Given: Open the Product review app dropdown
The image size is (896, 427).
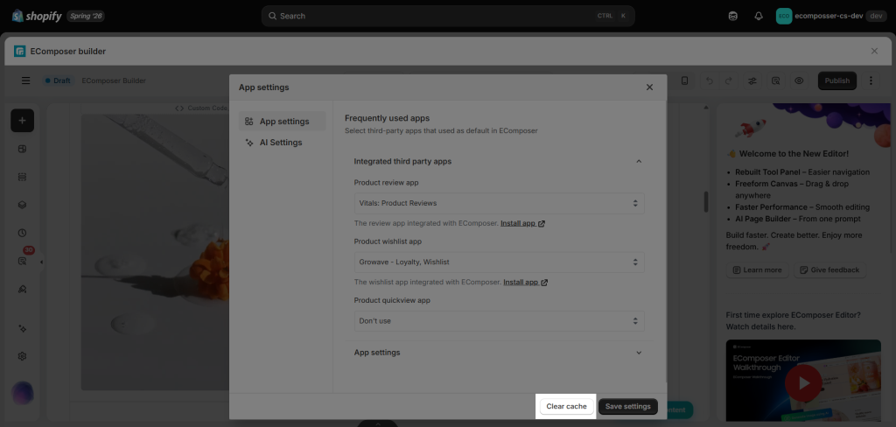Looking at the screenshot, I should tap(499, 203).
